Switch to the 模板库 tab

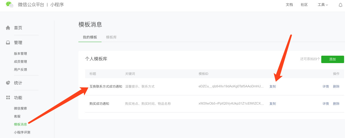pyautogui.click(x=111, y=37)
